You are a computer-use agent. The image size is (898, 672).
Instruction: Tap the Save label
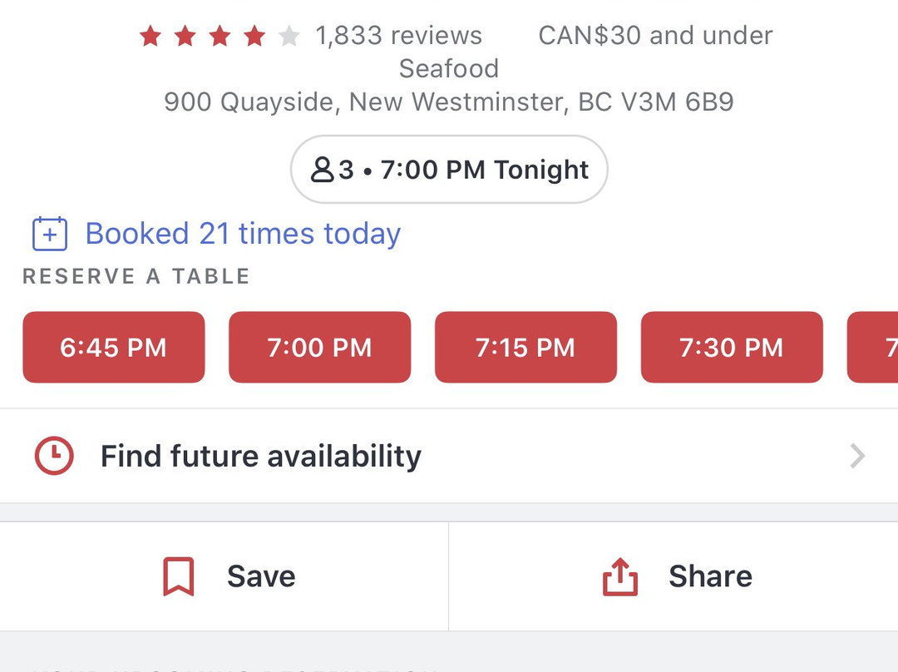tap(261, 576)
